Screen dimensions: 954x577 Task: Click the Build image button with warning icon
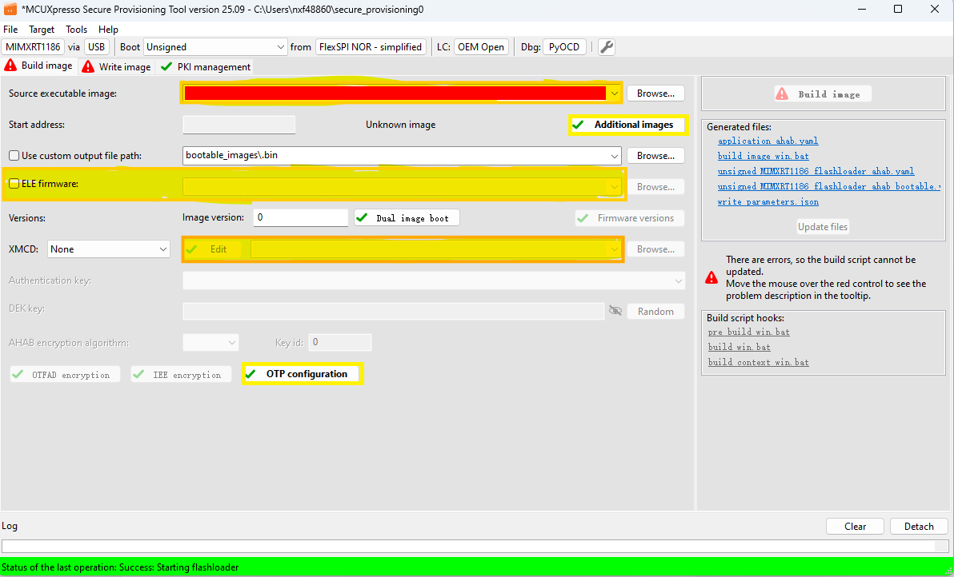point(821,94)
